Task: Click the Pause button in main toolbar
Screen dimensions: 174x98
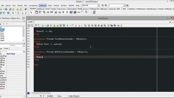Action: tap(18, 13)
